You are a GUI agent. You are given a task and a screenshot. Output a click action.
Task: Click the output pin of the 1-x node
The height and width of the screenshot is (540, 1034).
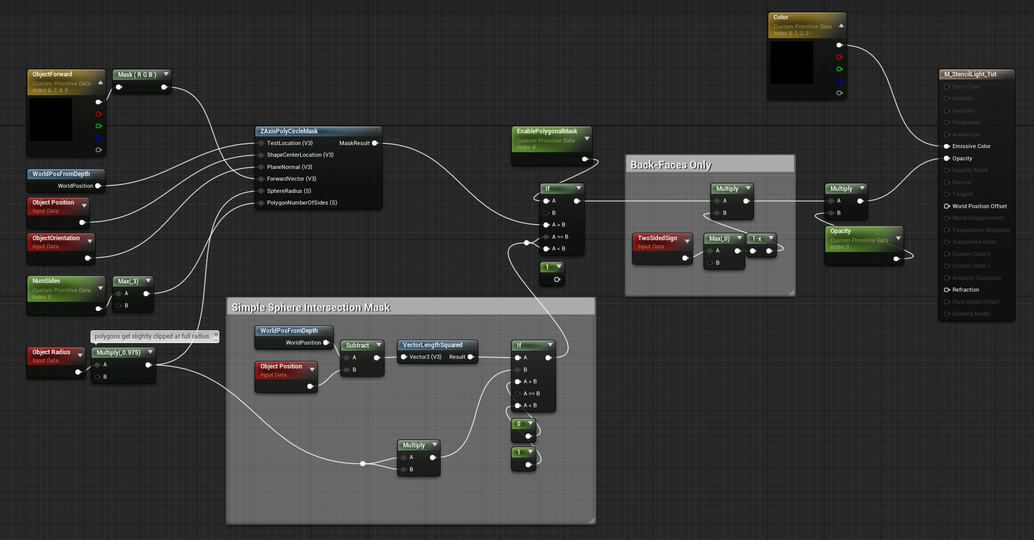769,251
